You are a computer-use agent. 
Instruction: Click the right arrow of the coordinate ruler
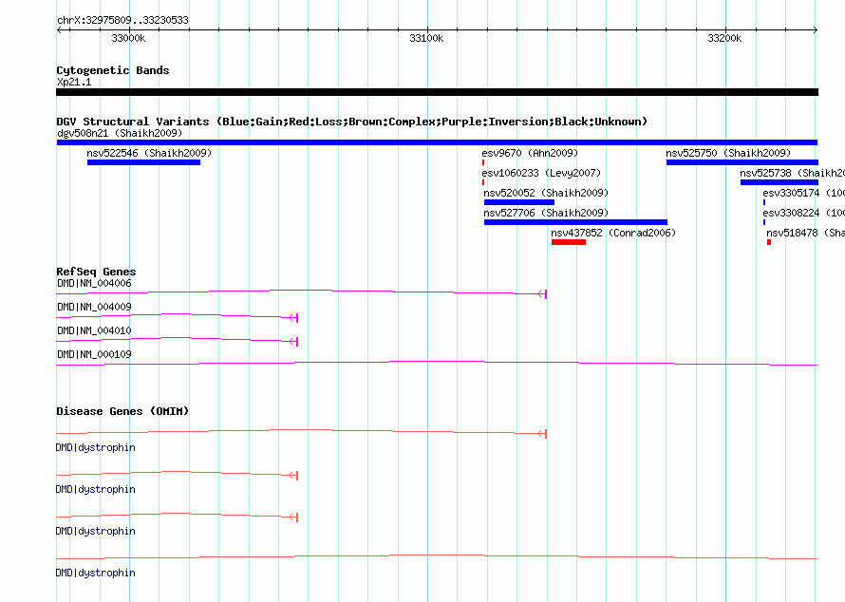tap(816, 29)
